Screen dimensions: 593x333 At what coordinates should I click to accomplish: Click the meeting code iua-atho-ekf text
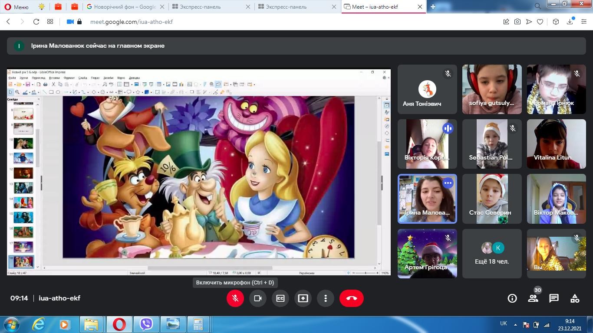coord(59,298)
